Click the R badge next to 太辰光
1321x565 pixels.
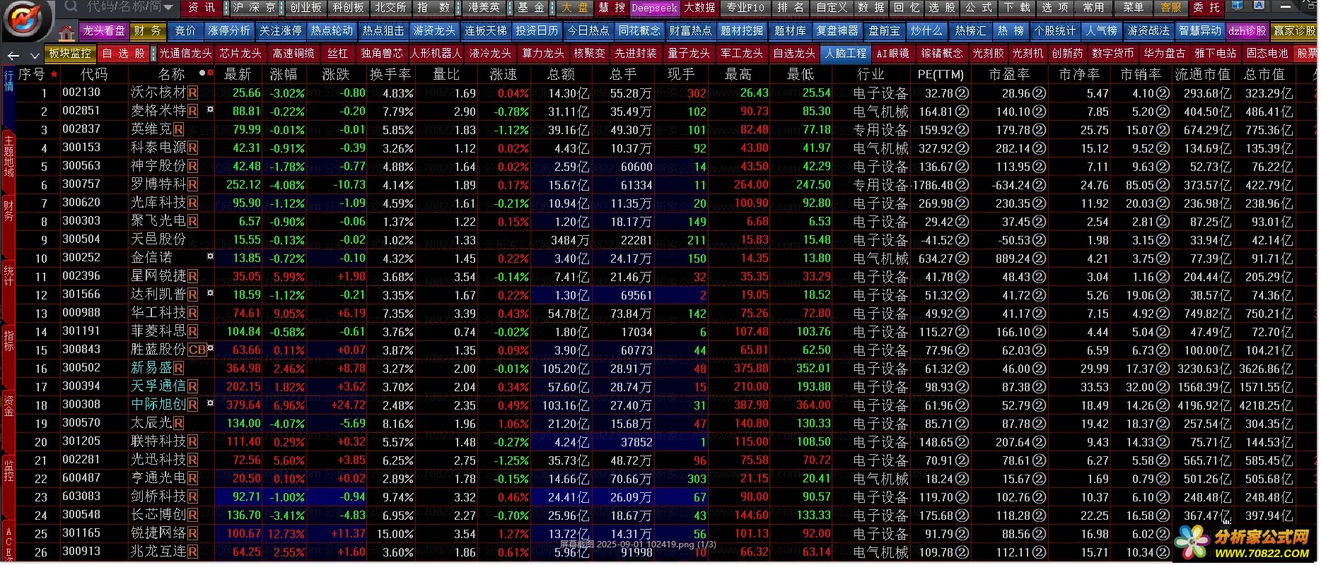(x=179, y=423)
